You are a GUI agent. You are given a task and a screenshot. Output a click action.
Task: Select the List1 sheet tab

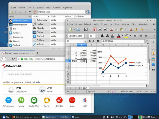tap(85, 88)
